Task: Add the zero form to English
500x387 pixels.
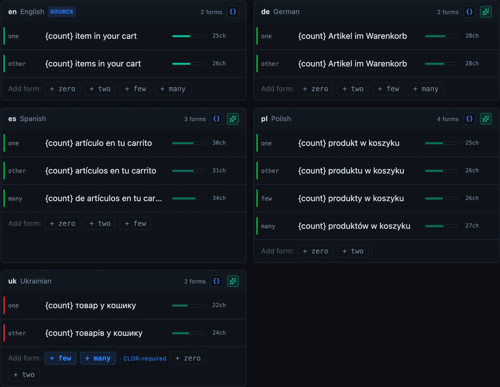Action: tap(62, 89)
